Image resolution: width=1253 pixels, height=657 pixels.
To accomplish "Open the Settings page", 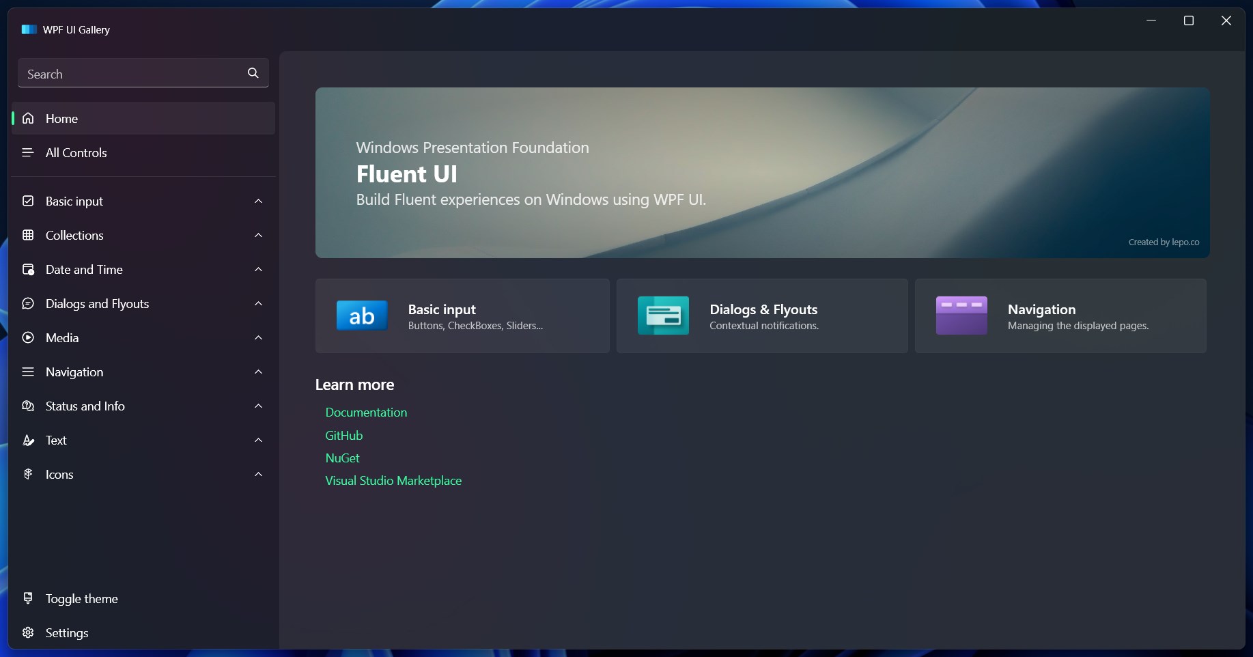I will (143, 632).
